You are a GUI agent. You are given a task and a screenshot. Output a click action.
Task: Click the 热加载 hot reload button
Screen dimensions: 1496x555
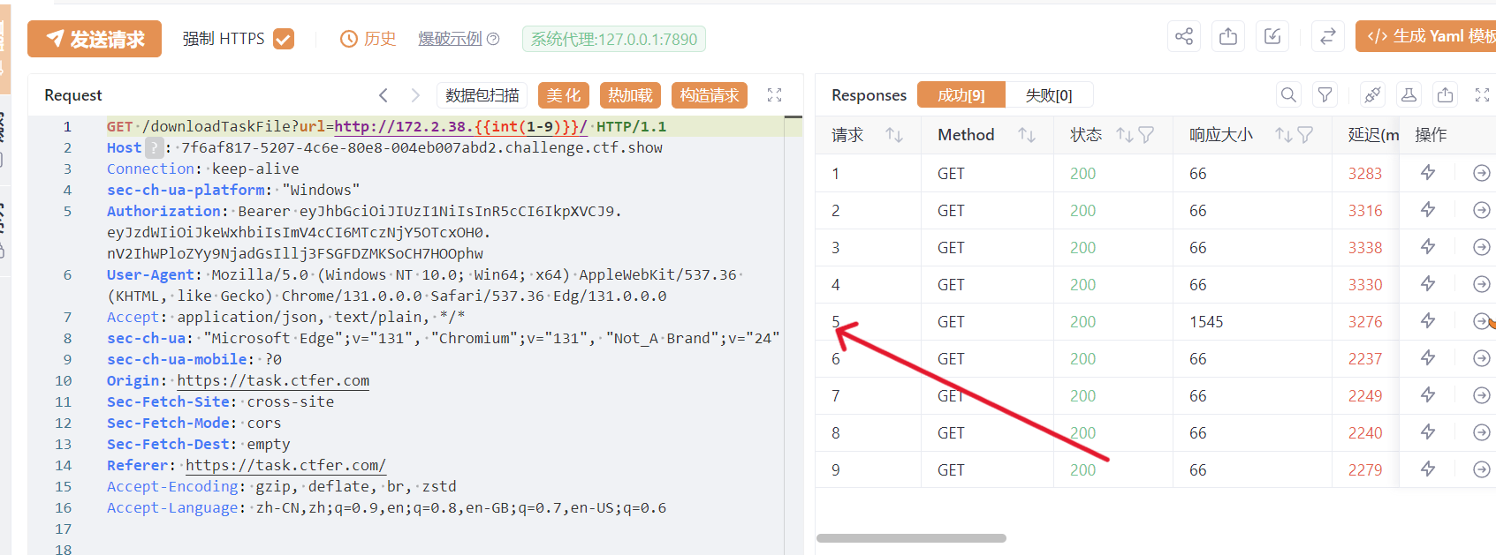pos(631,95)
